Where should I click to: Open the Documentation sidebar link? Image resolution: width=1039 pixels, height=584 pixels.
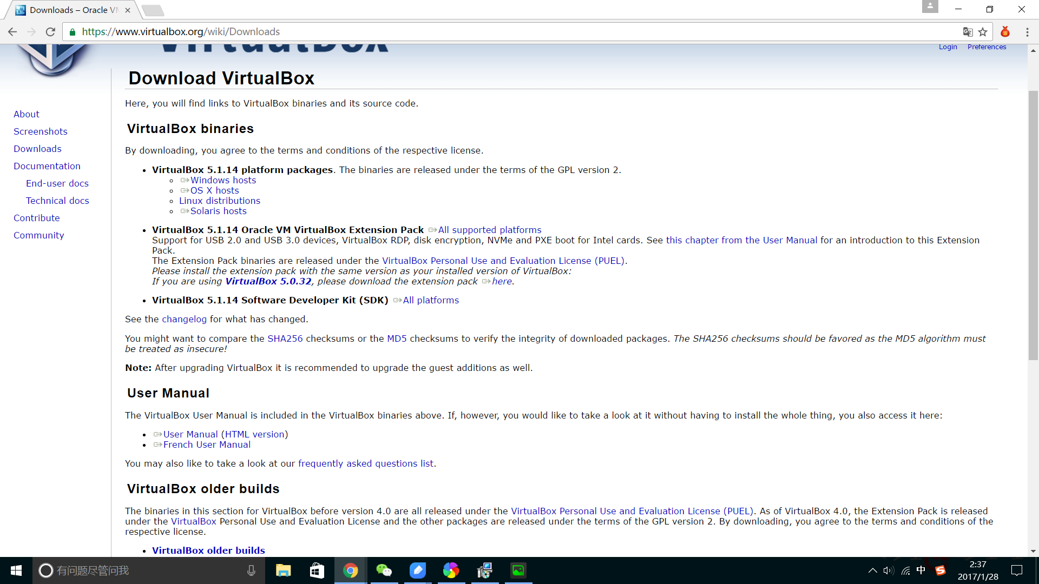point(47,166)
